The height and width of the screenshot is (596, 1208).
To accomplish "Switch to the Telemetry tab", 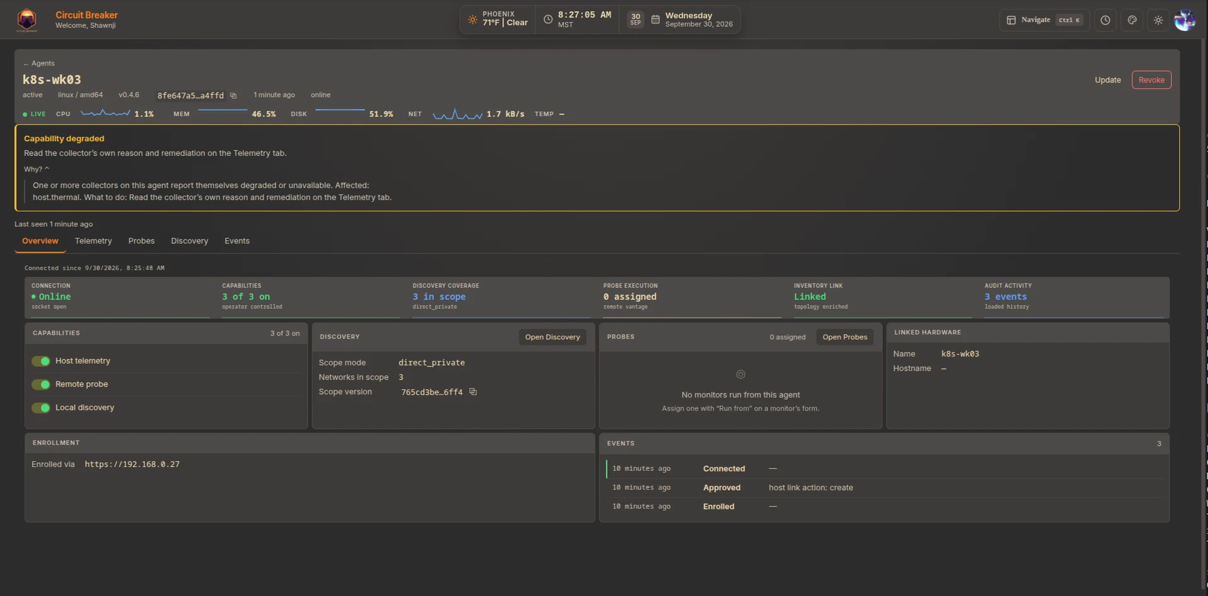I will [x=93, y=241].
